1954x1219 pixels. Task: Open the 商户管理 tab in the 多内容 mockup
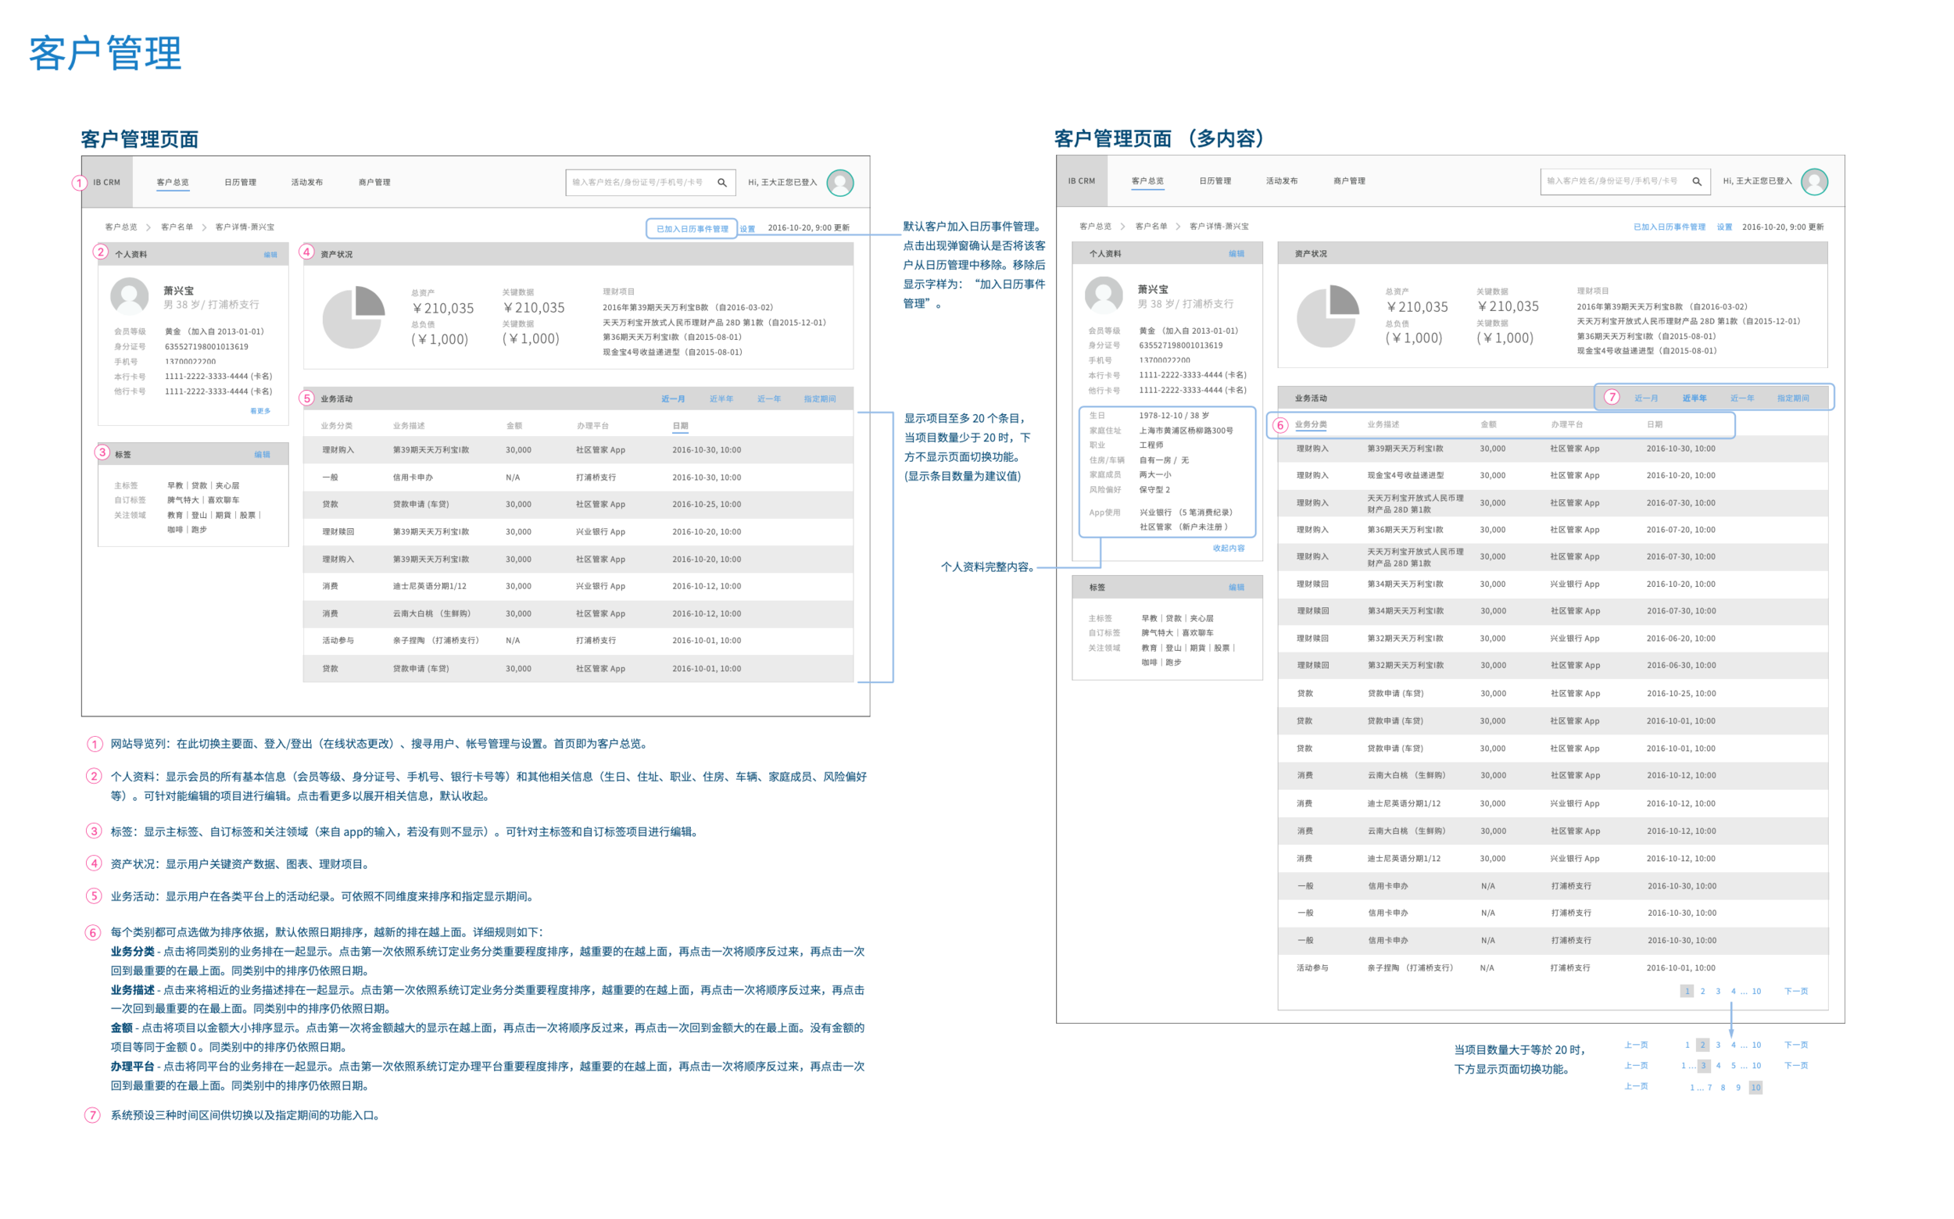coord(1349,181)
